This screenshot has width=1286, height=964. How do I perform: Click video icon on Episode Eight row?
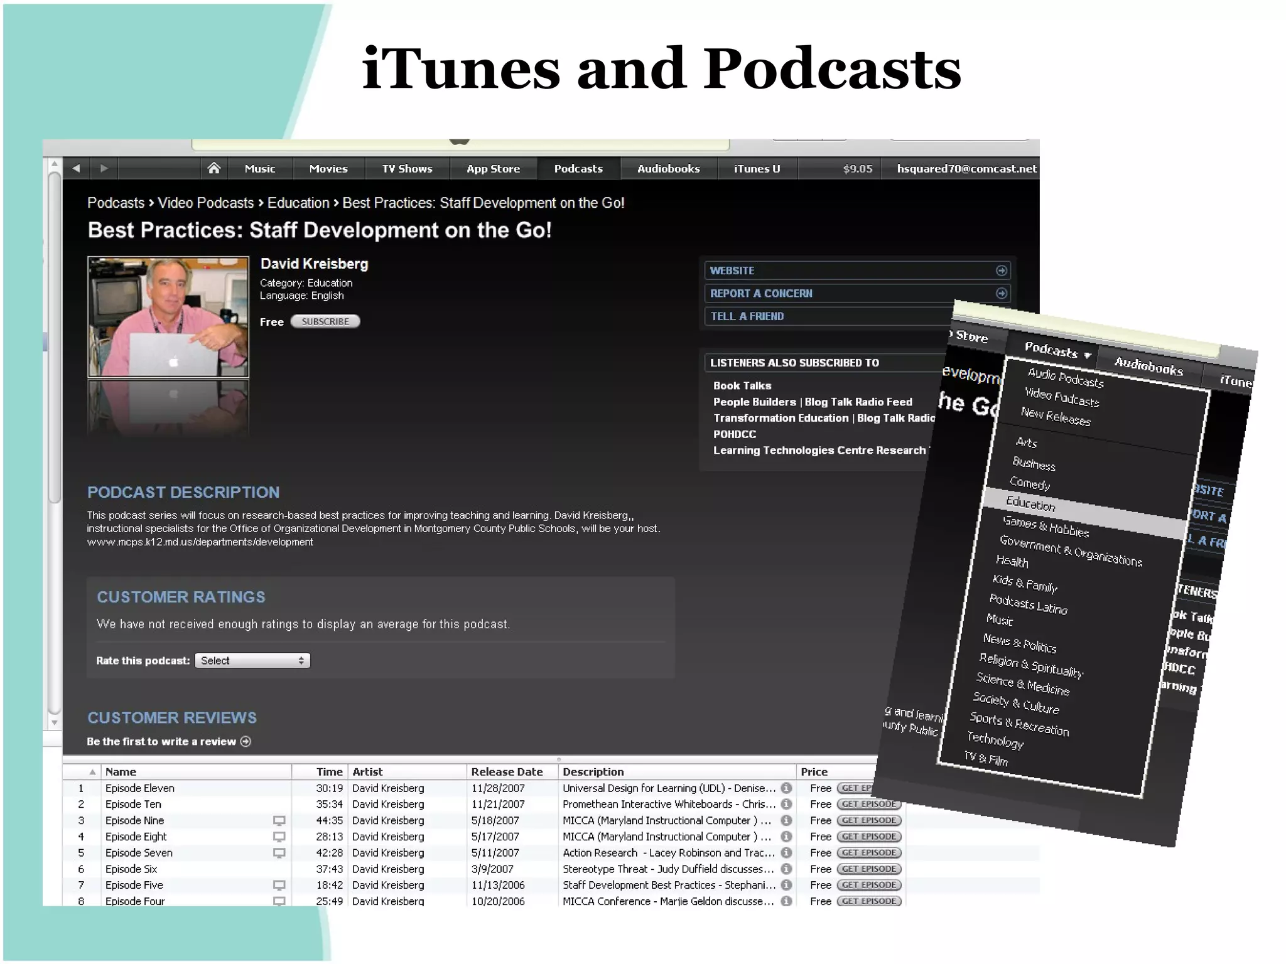[x=279, y=837]
